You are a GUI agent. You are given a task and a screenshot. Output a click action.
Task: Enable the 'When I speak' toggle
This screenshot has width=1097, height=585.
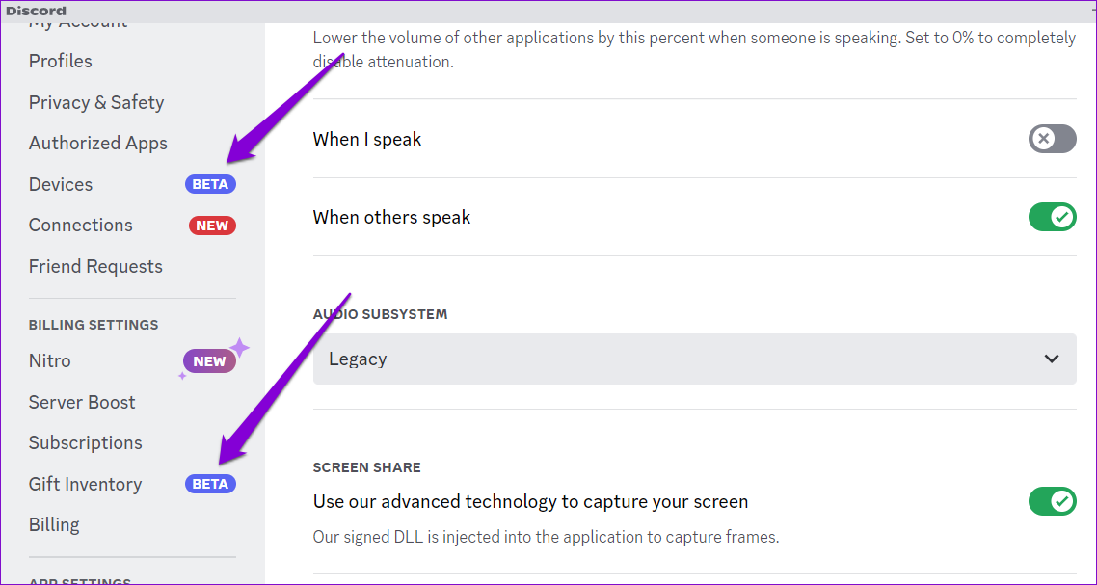1052,139
